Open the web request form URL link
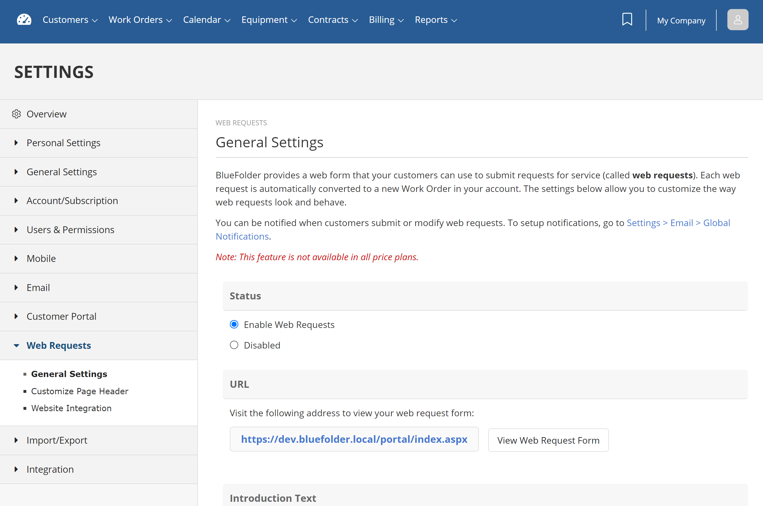The width and height of the screenshot is (763, 506). (x=354, y=439)
